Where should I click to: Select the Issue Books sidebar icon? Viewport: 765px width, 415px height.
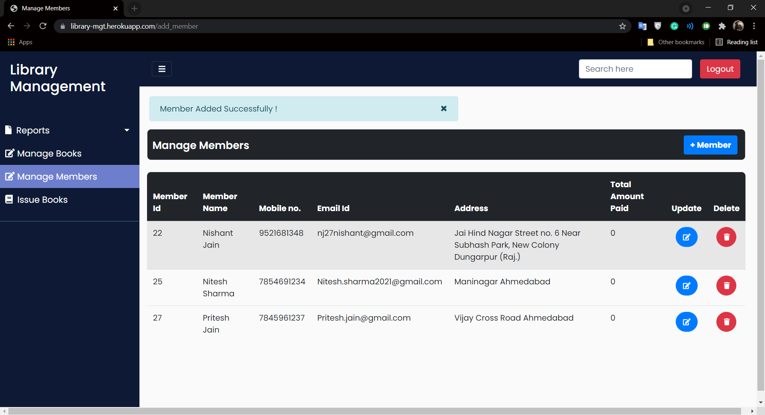(x=9, y=199)
